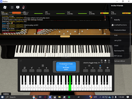Open the MENU button at bottom left
This screenshot has height=99, width=132.
coord(6,94)
